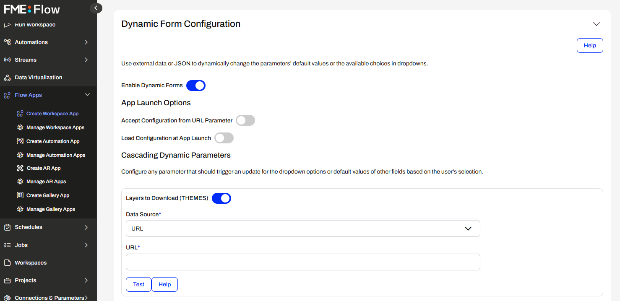The width and height of the screenshot is (620, 301).
Task: Expand the Jobs menu chevron
Action: click(x=86, y=245)
